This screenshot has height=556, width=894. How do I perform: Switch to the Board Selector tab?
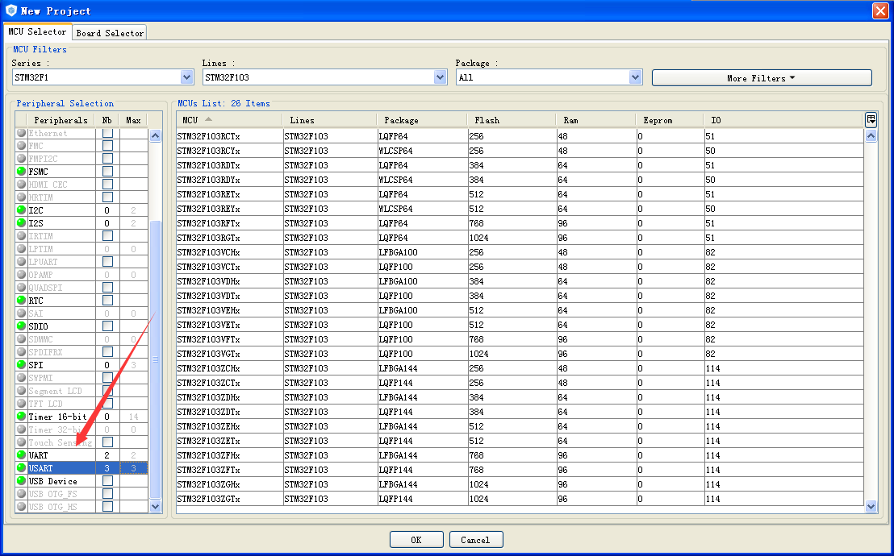tap(110, 33)
